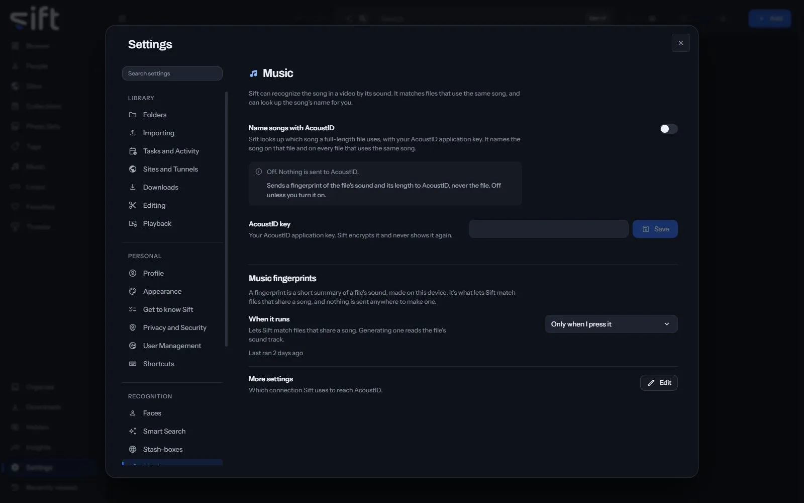This screenshot has width=804, height=503.
Task: Click the "LIBRARY" section label
Action: click(141, 98)
